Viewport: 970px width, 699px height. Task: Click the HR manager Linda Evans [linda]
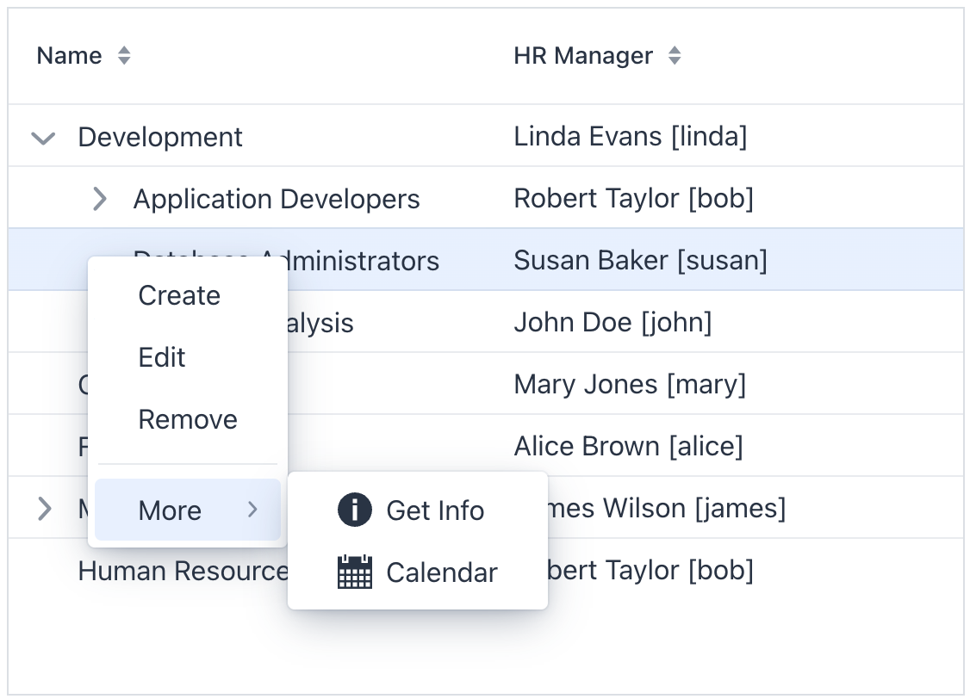pyautogui.click(x=631, y=136)
